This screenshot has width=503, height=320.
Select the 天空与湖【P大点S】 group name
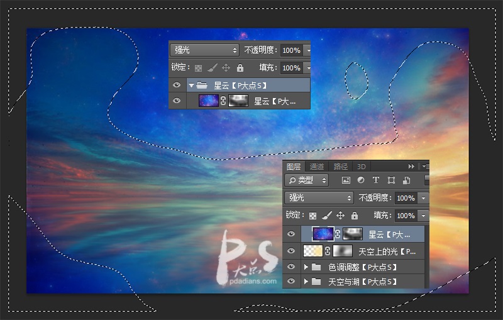pyautogui.click(x=363, y=282)
